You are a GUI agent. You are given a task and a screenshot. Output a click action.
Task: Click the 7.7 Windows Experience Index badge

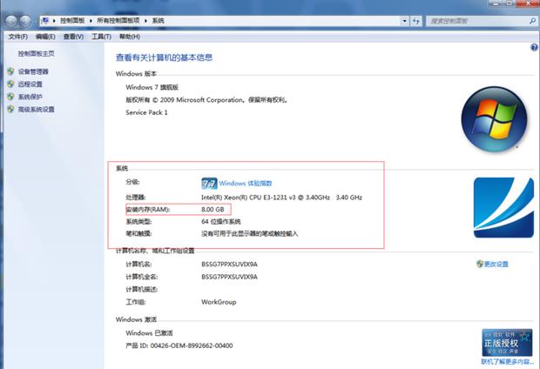[x=209, y=184]
